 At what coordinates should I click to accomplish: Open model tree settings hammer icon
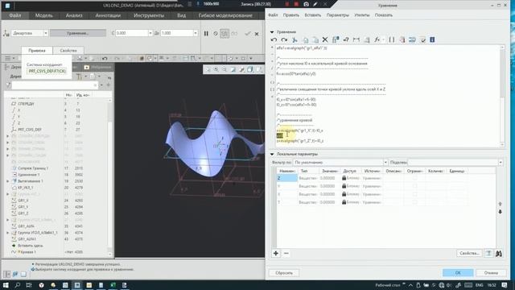point(79,77)
